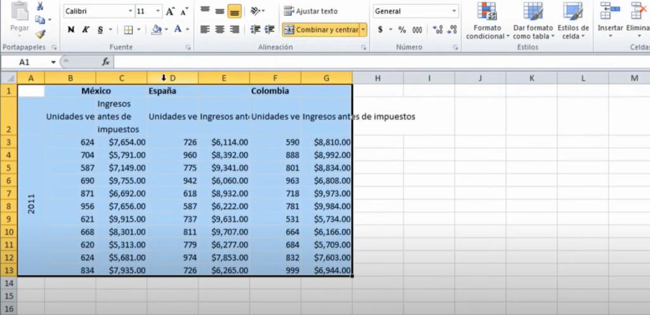Toggle underline S formatting
The height and width of the screenshot is (315, 650).
pyautogui.click(x=100, y=29)
